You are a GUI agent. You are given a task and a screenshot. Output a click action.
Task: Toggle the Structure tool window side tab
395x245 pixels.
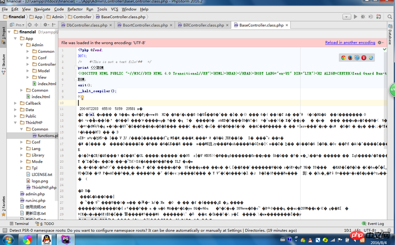(x=3, y=62)
